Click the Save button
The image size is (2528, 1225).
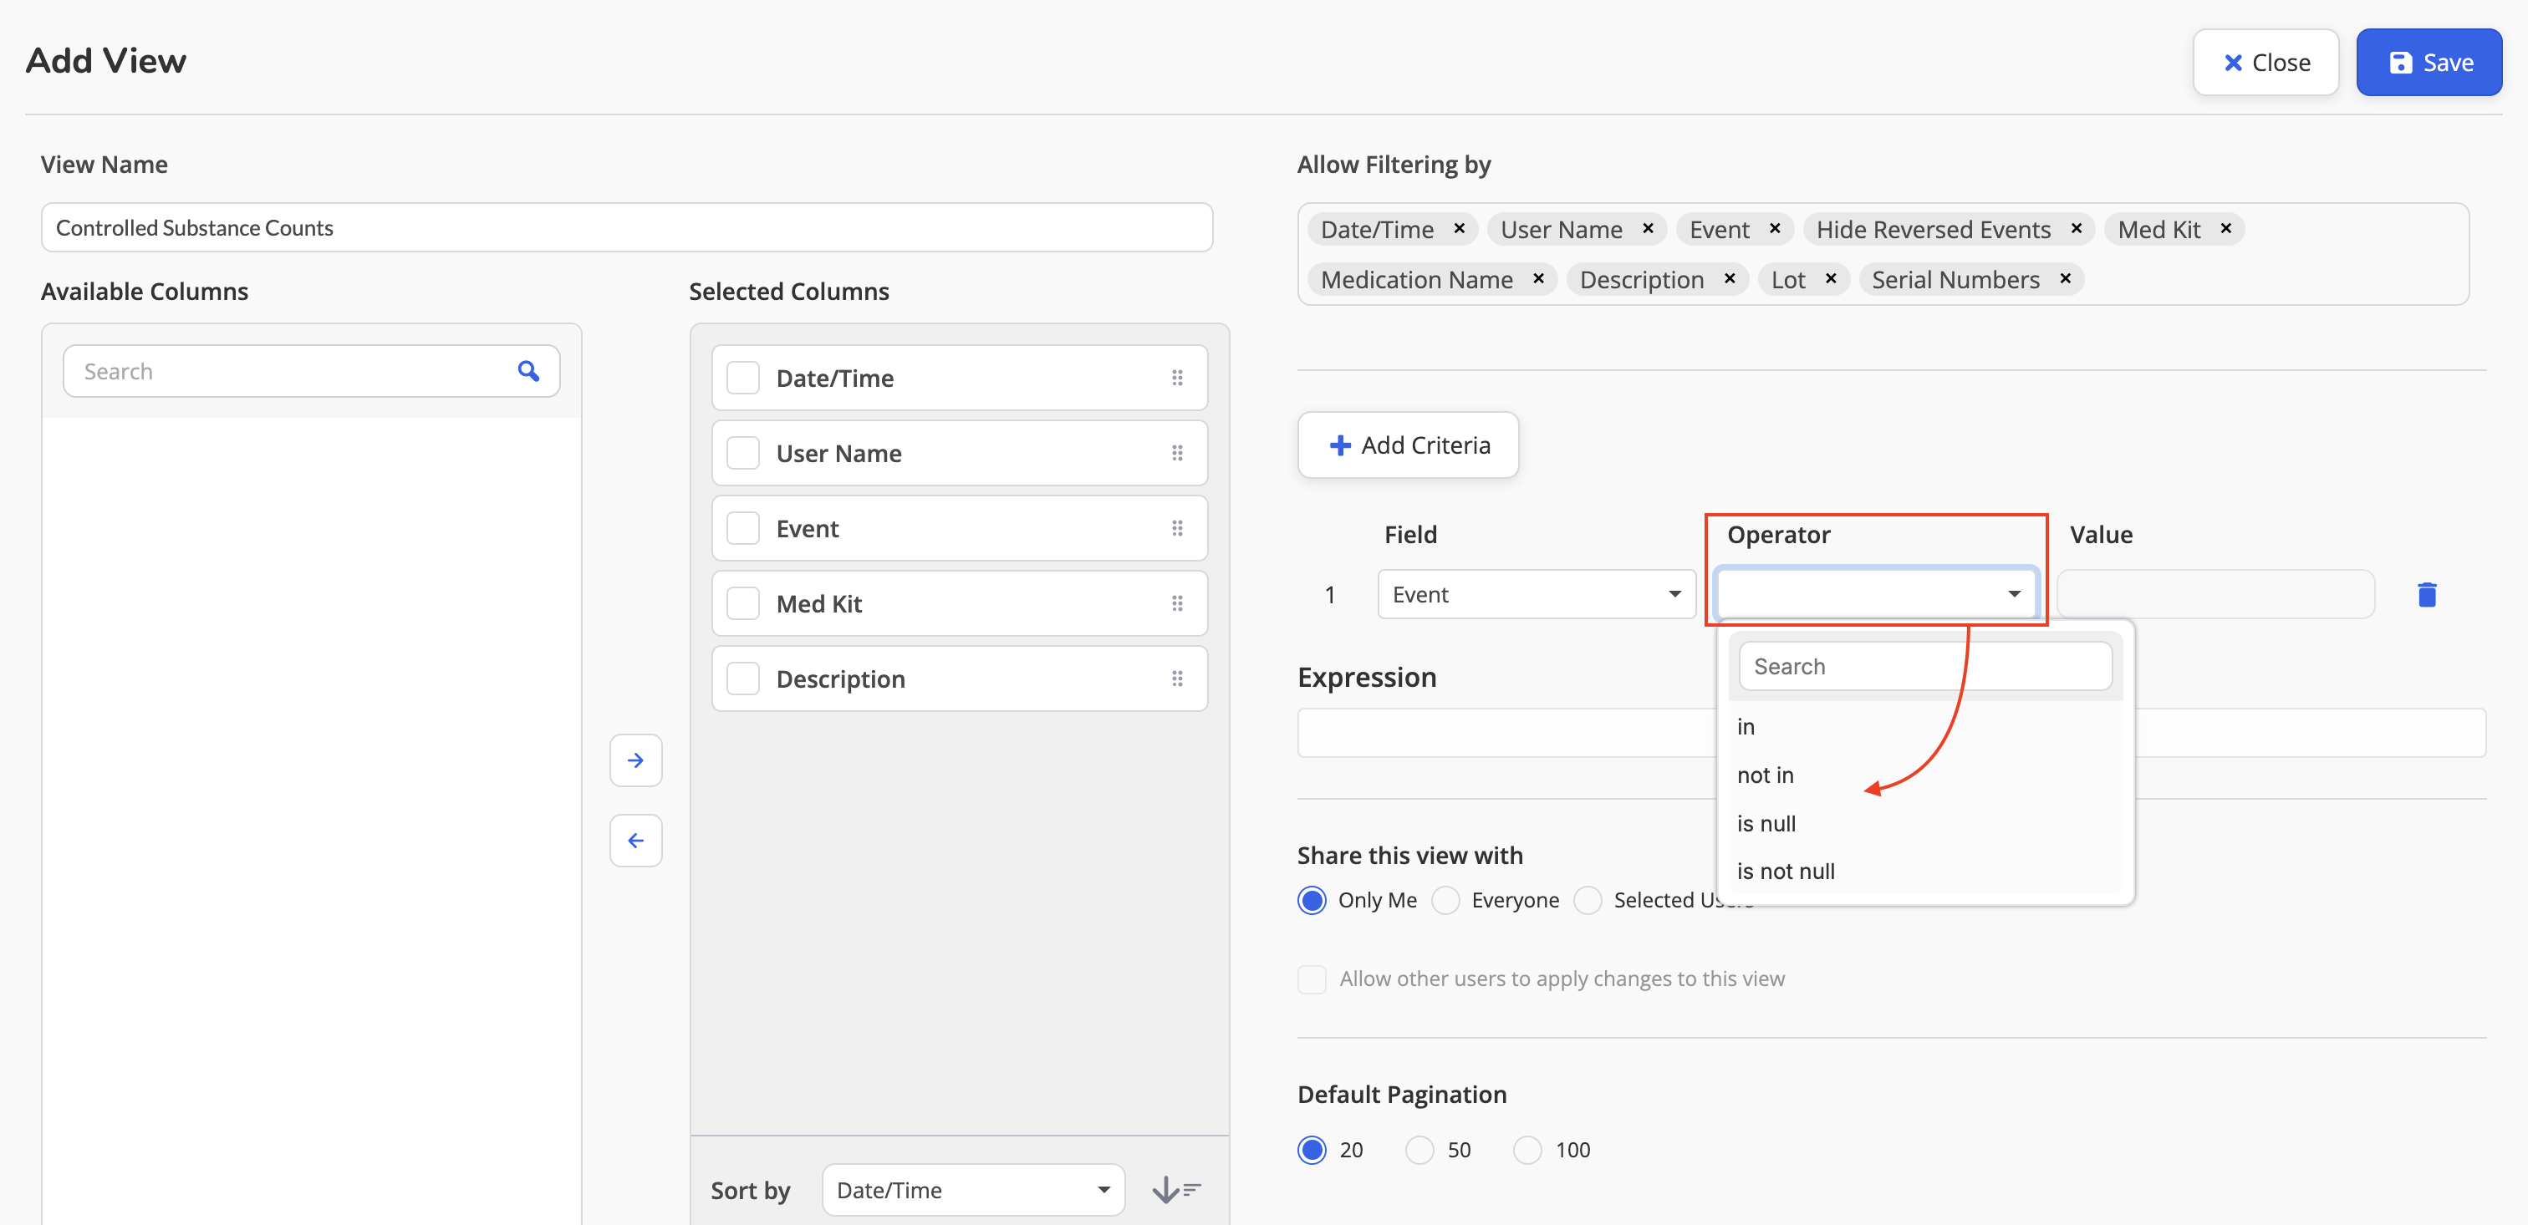(2429, 62)
